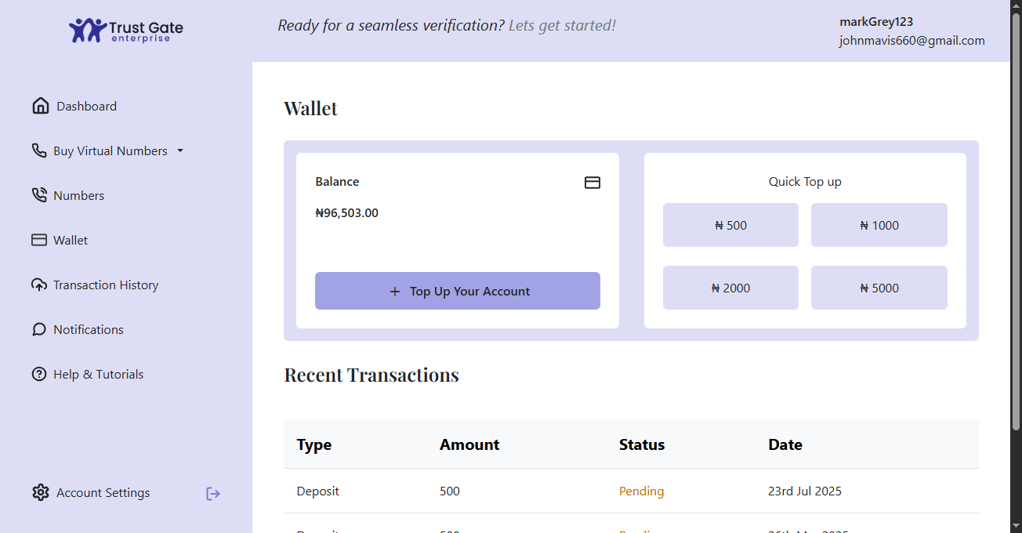The image size is (1022, 533).
Task: Click the Wallet card icon in sidebar
Action: pyautogui.click(x=39, y=240)
